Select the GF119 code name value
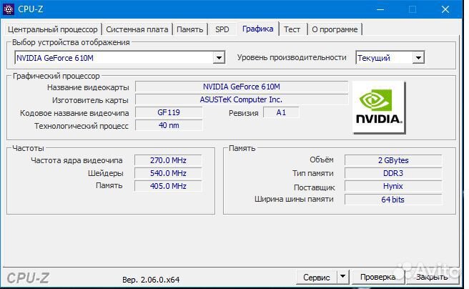Viewport: 469px width, 289px height. (169, 112)
